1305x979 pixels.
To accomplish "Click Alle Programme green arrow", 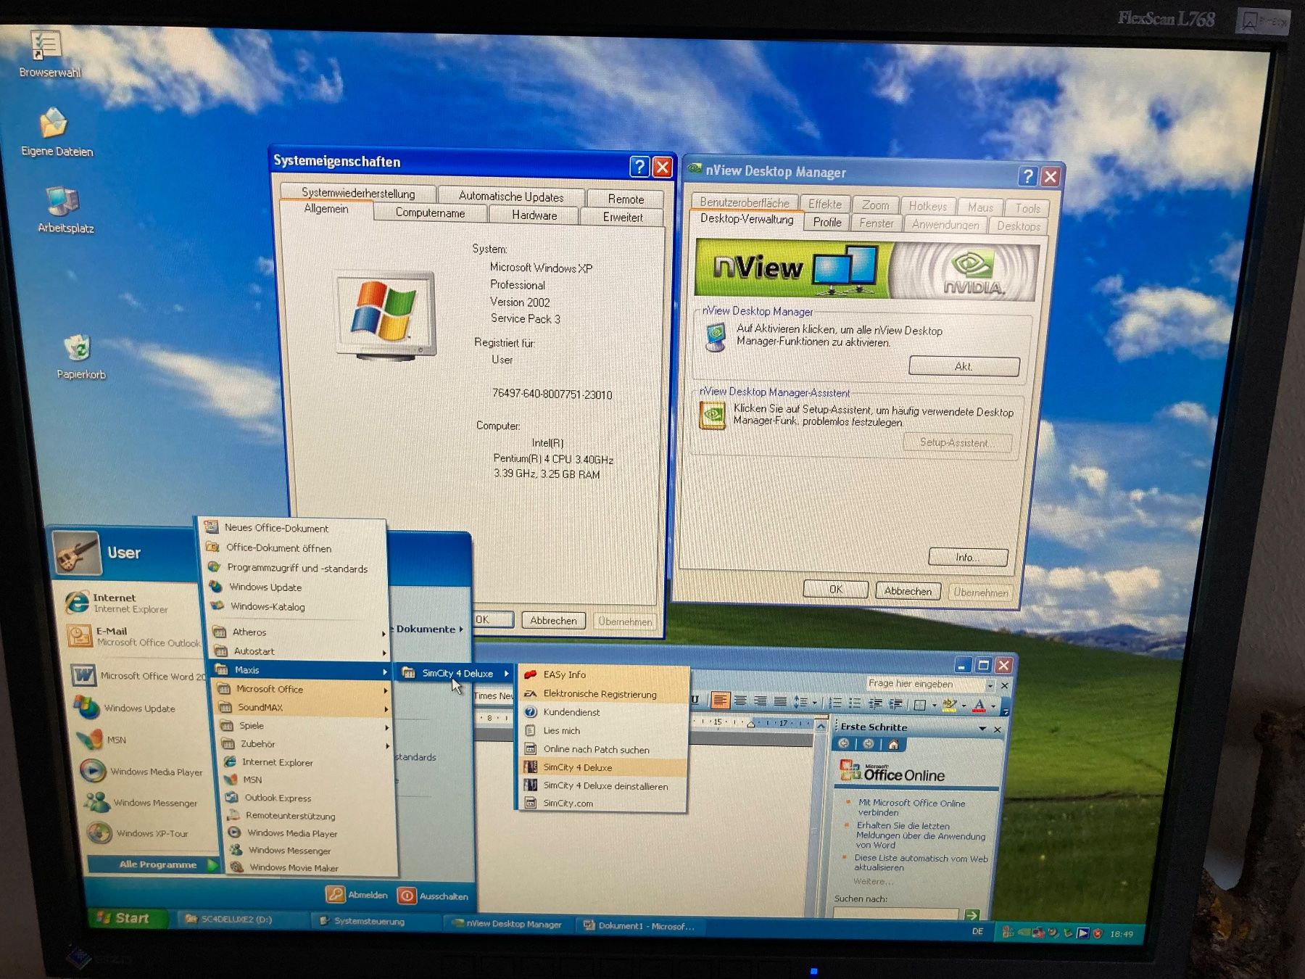I will (212, 864).
